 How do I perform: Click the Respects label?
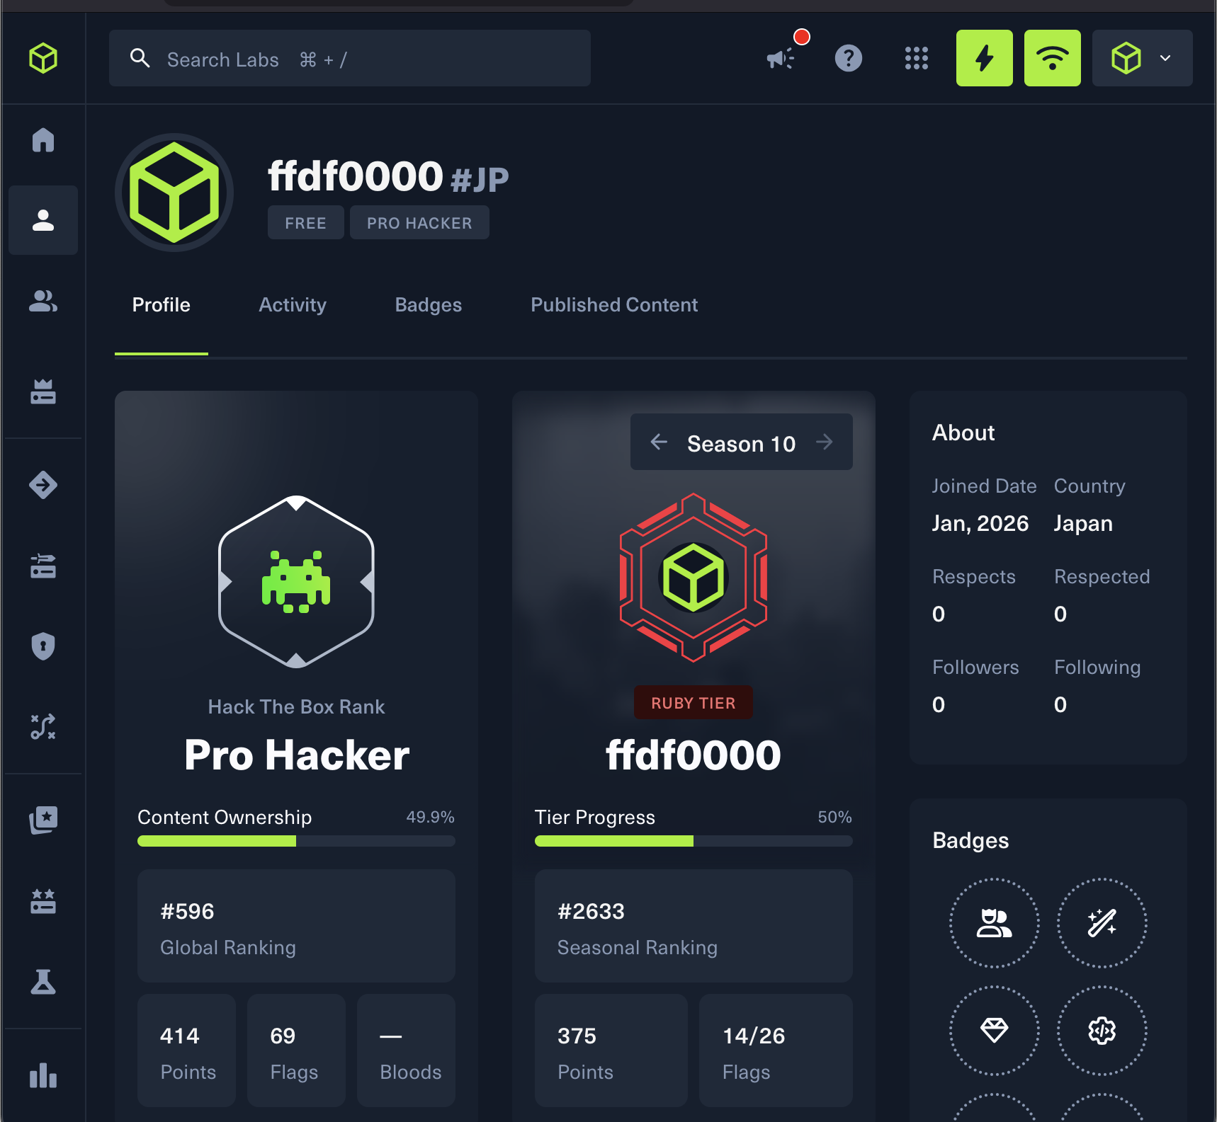tap(974, 577)
